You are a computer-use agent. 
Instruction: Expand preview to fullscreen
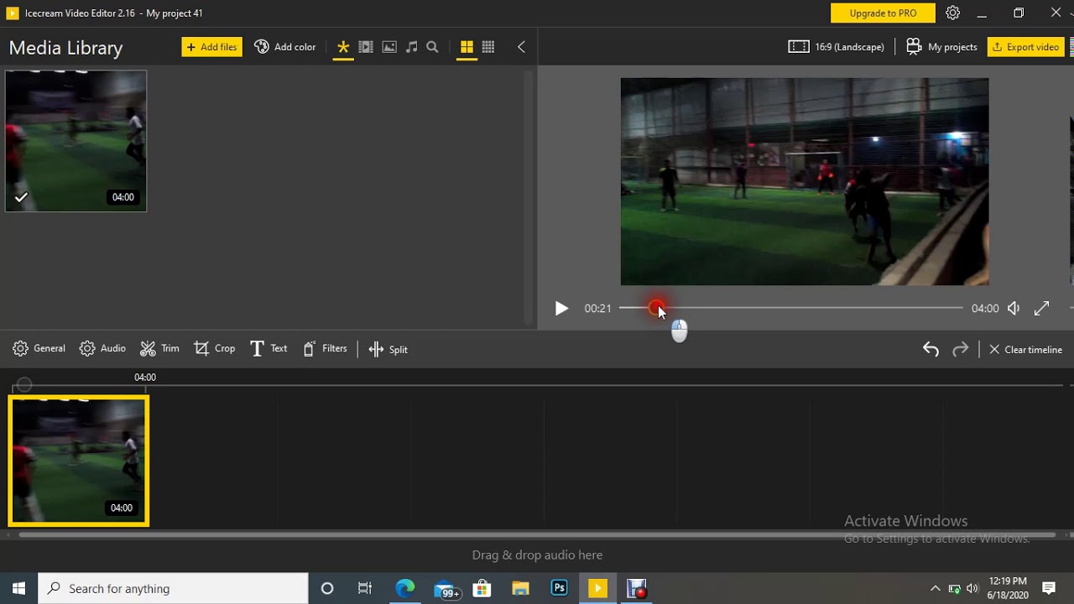(1042, 309)
